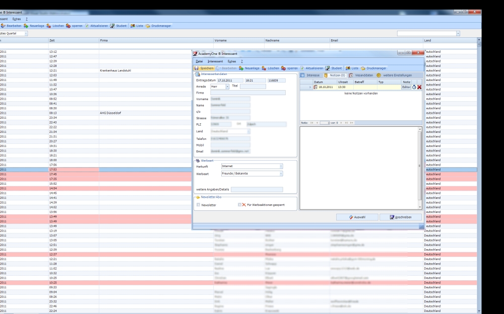Click Druckmanager in the dialog toolbar
The width and height of the screenshot is (504, 314).
coord(374,68)
